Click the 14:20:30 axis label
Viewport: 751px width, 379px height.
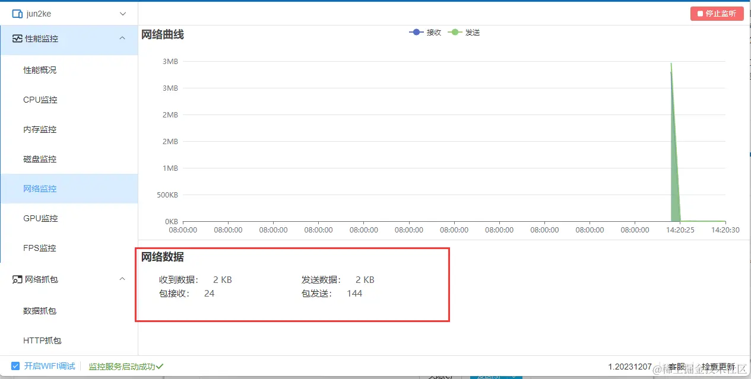tap(725, 230)
